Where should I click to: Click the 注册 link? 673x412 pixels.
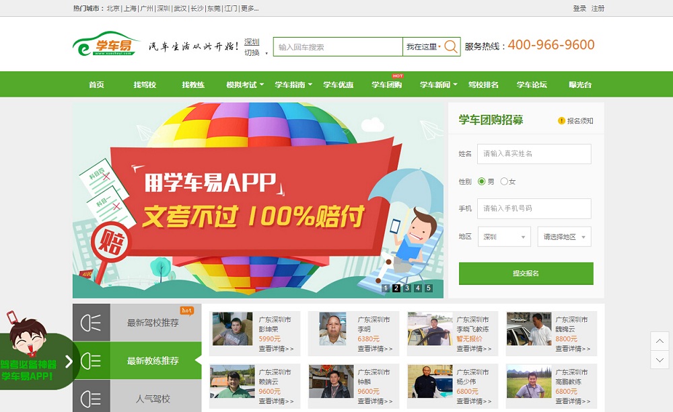598,8
